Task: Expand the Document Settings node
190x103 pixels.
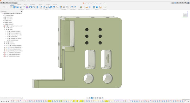Action: 3,15
